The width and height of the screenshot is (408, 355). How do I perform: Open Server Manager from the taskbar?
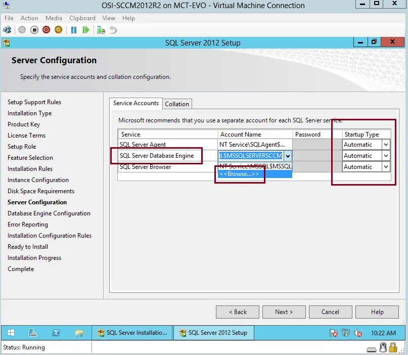click(x=33, y=333)
